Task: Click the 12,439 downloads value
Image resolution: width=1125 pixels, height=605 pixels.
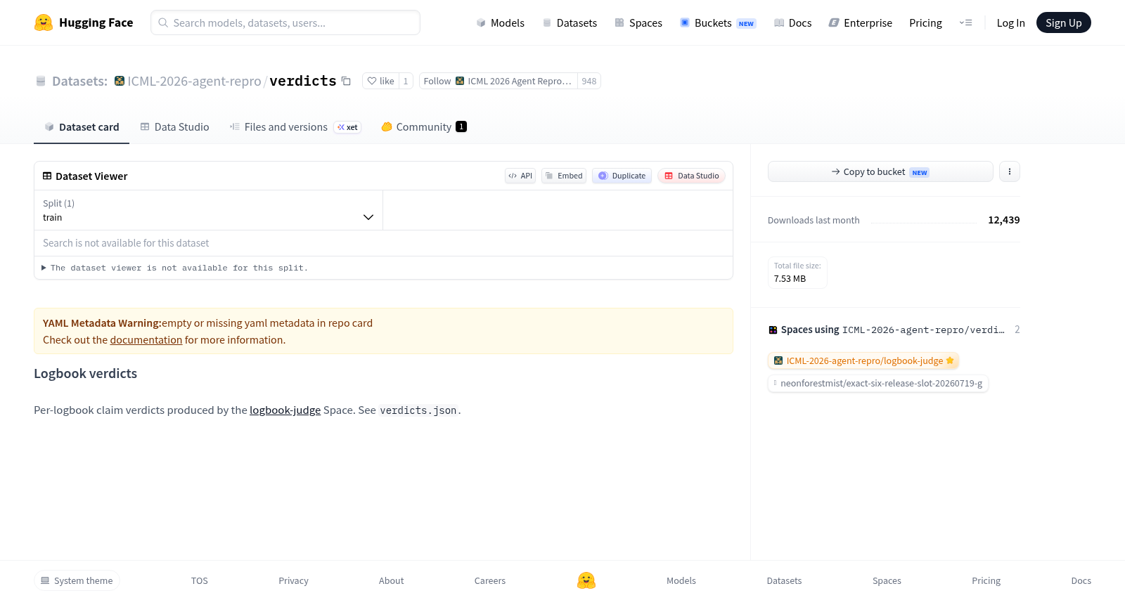Action: pos(1003,220)
